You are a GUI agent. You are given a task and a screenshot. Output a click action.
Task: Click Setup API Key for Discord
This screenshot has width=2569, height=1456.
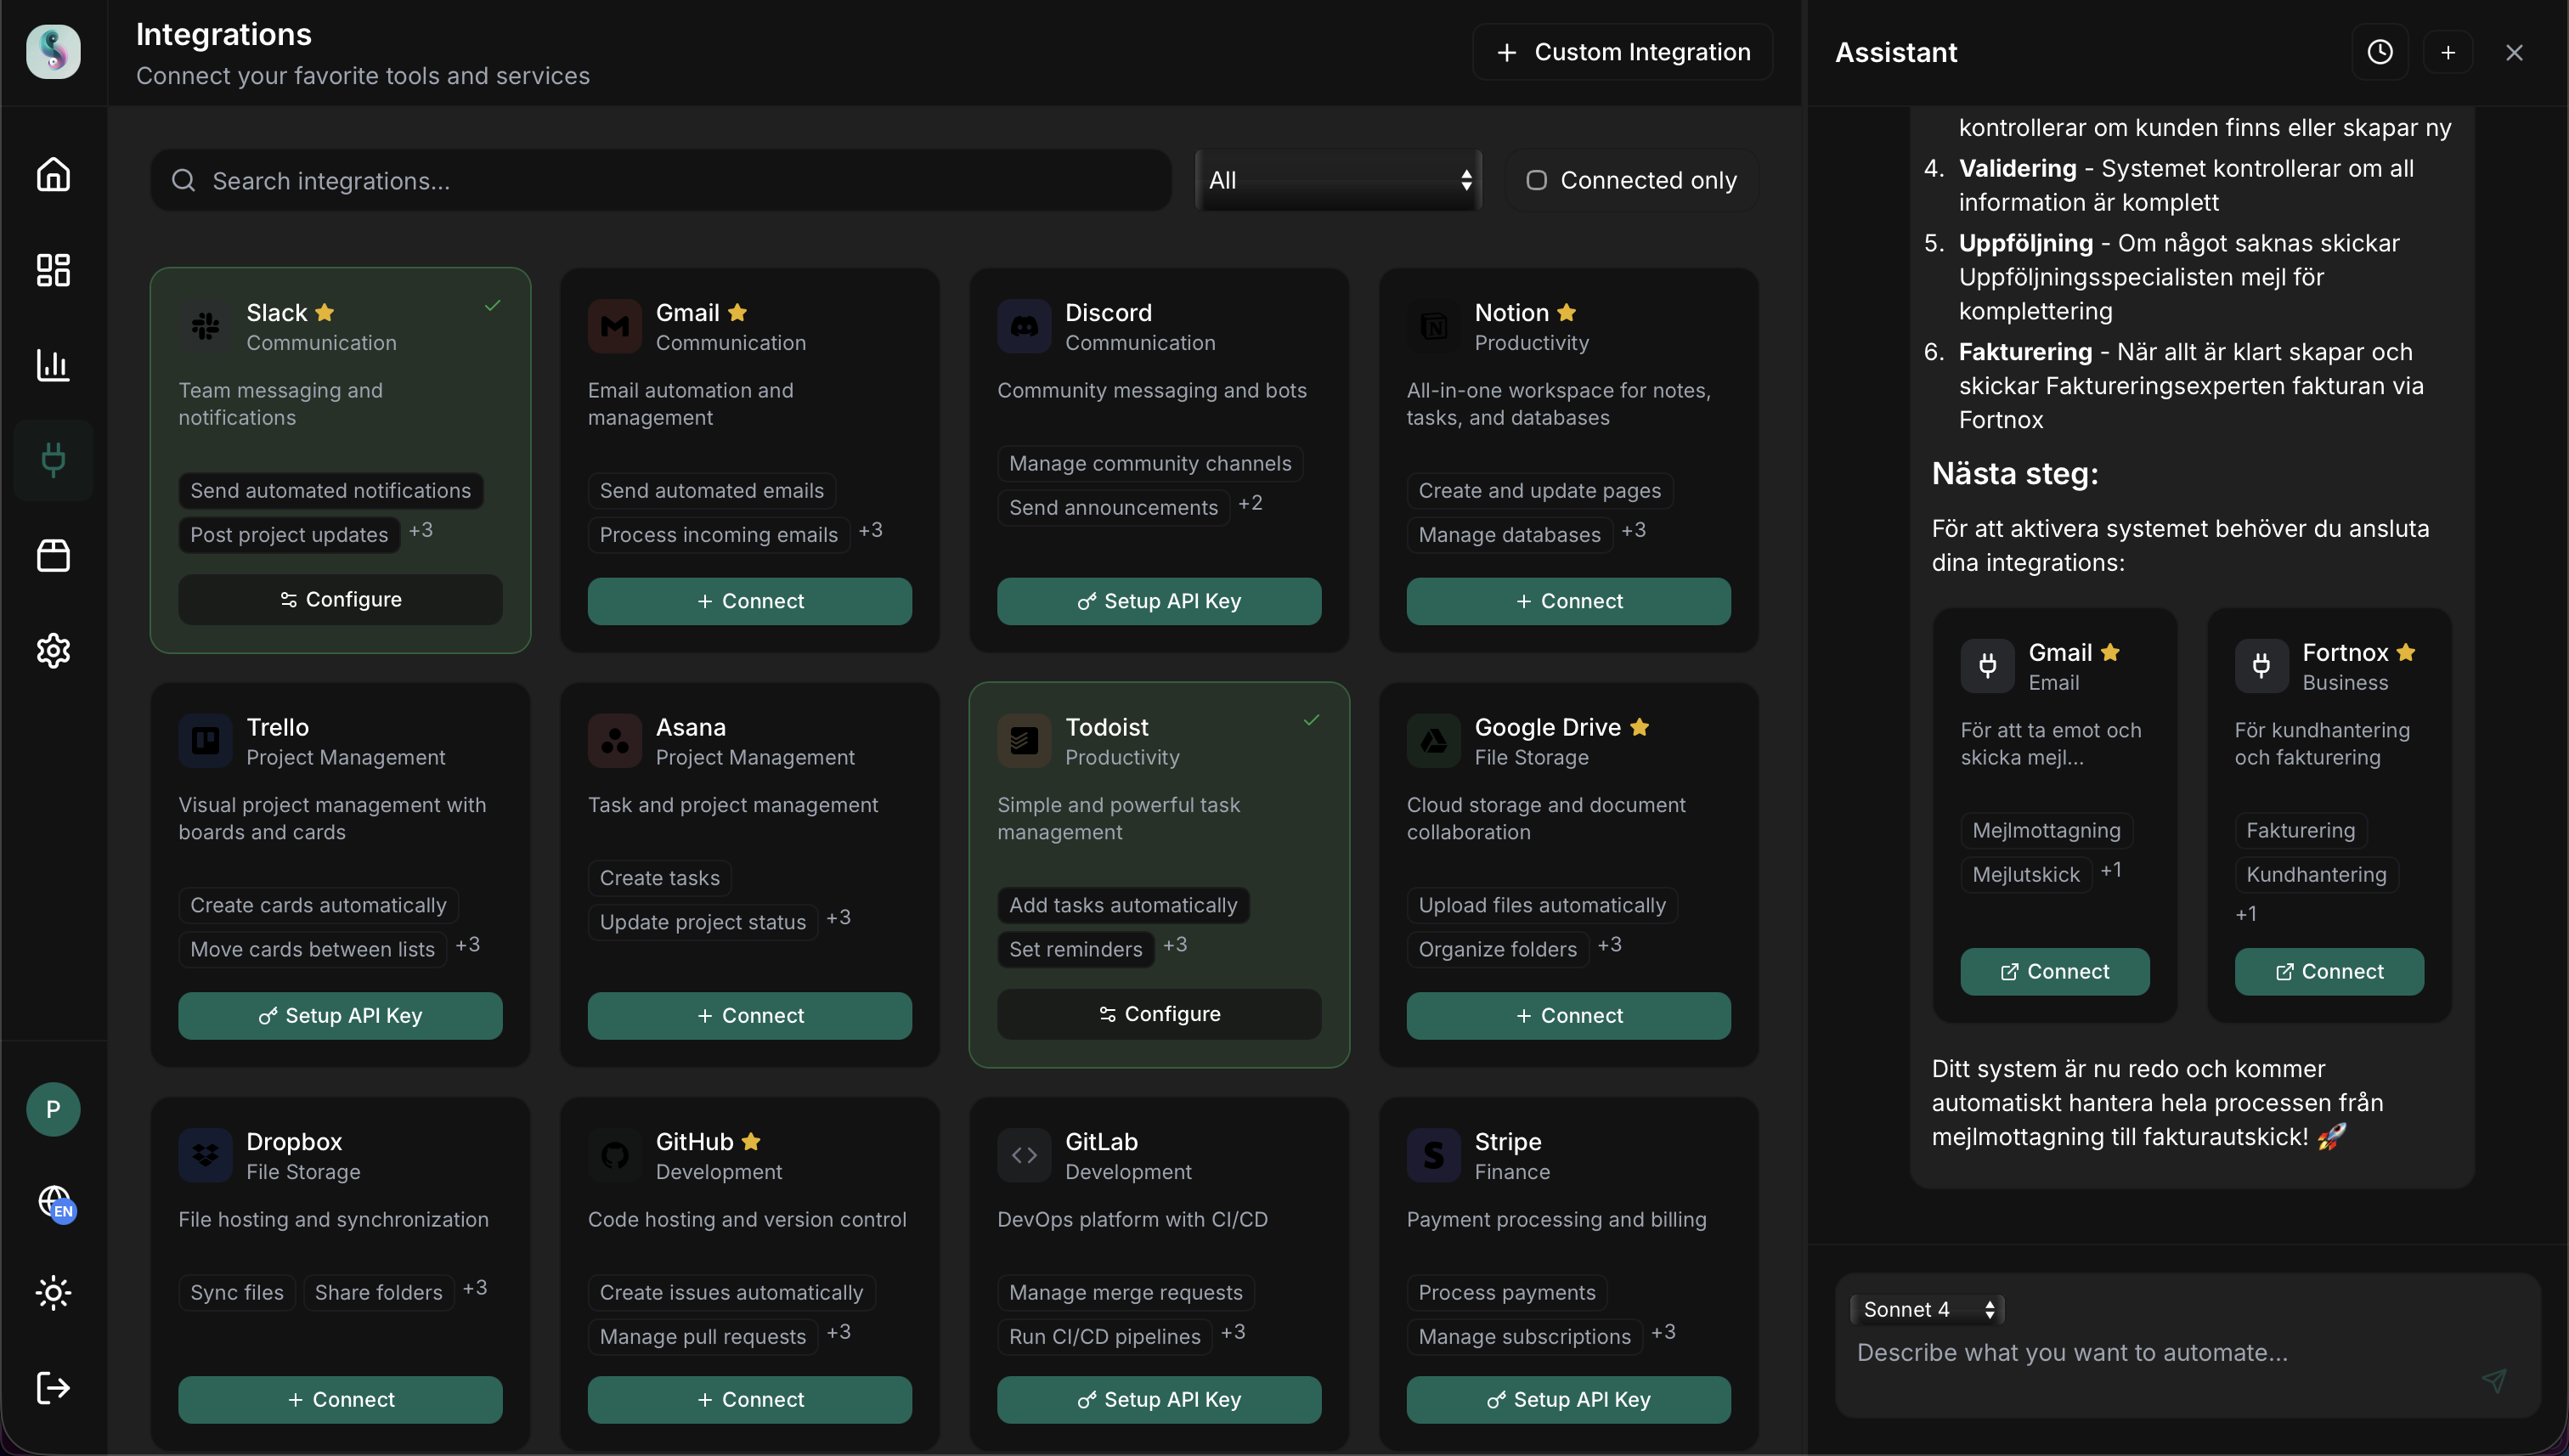1159,601
